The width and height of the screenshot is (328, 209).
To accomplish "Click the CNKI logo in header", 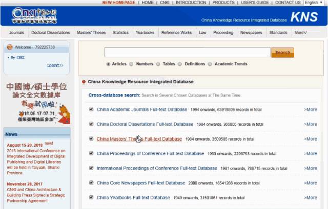I will tap(35, 15).
